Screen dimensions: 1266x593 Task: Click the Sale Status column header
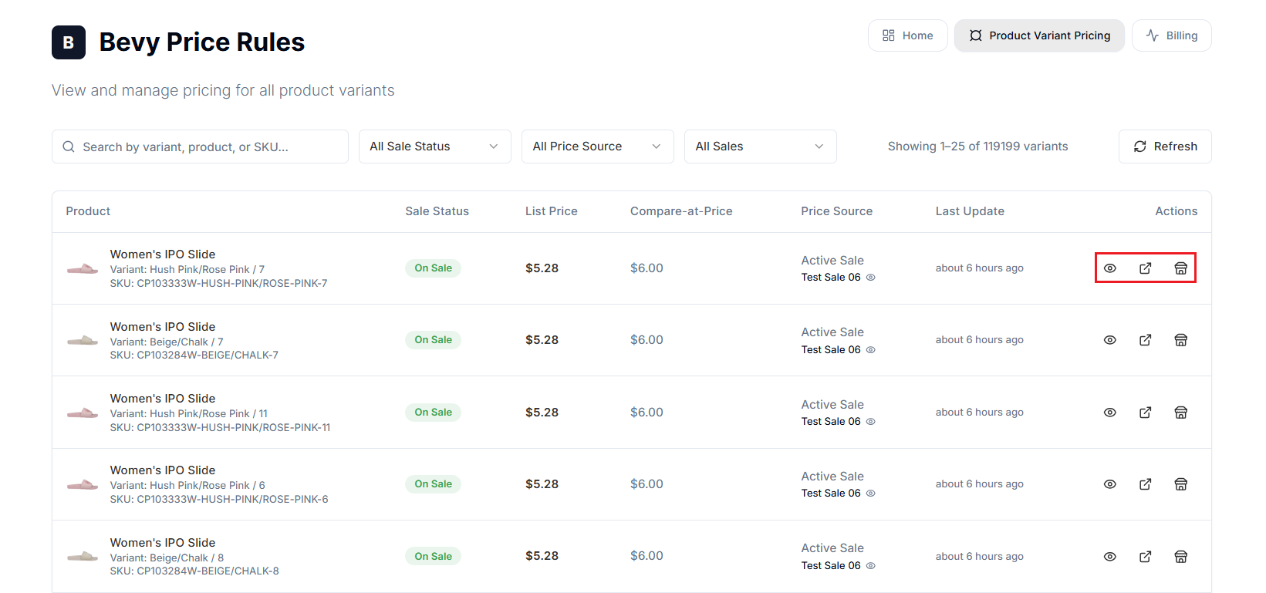[x=437, y=211]
